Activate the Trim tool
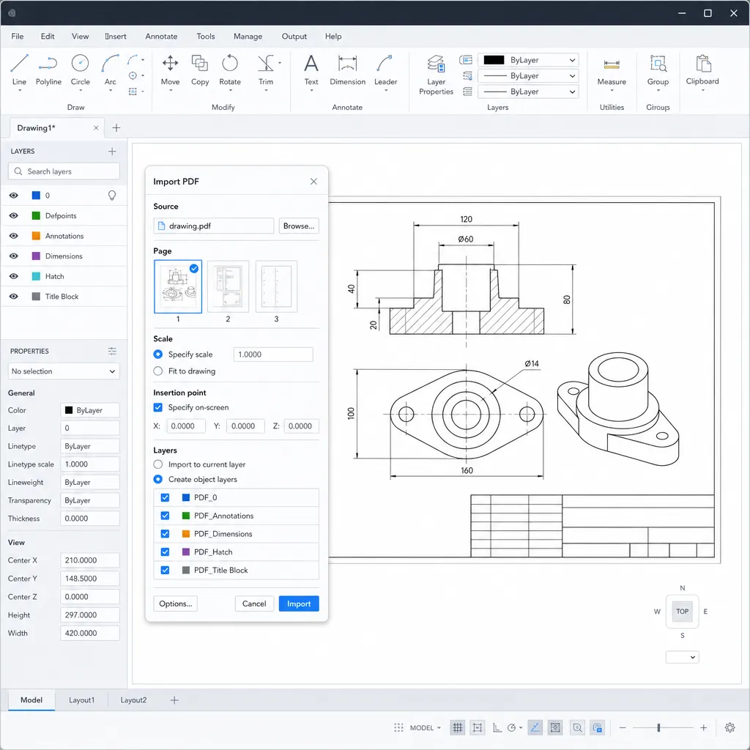The image size is (750, 750). click(x=266, y=70)
